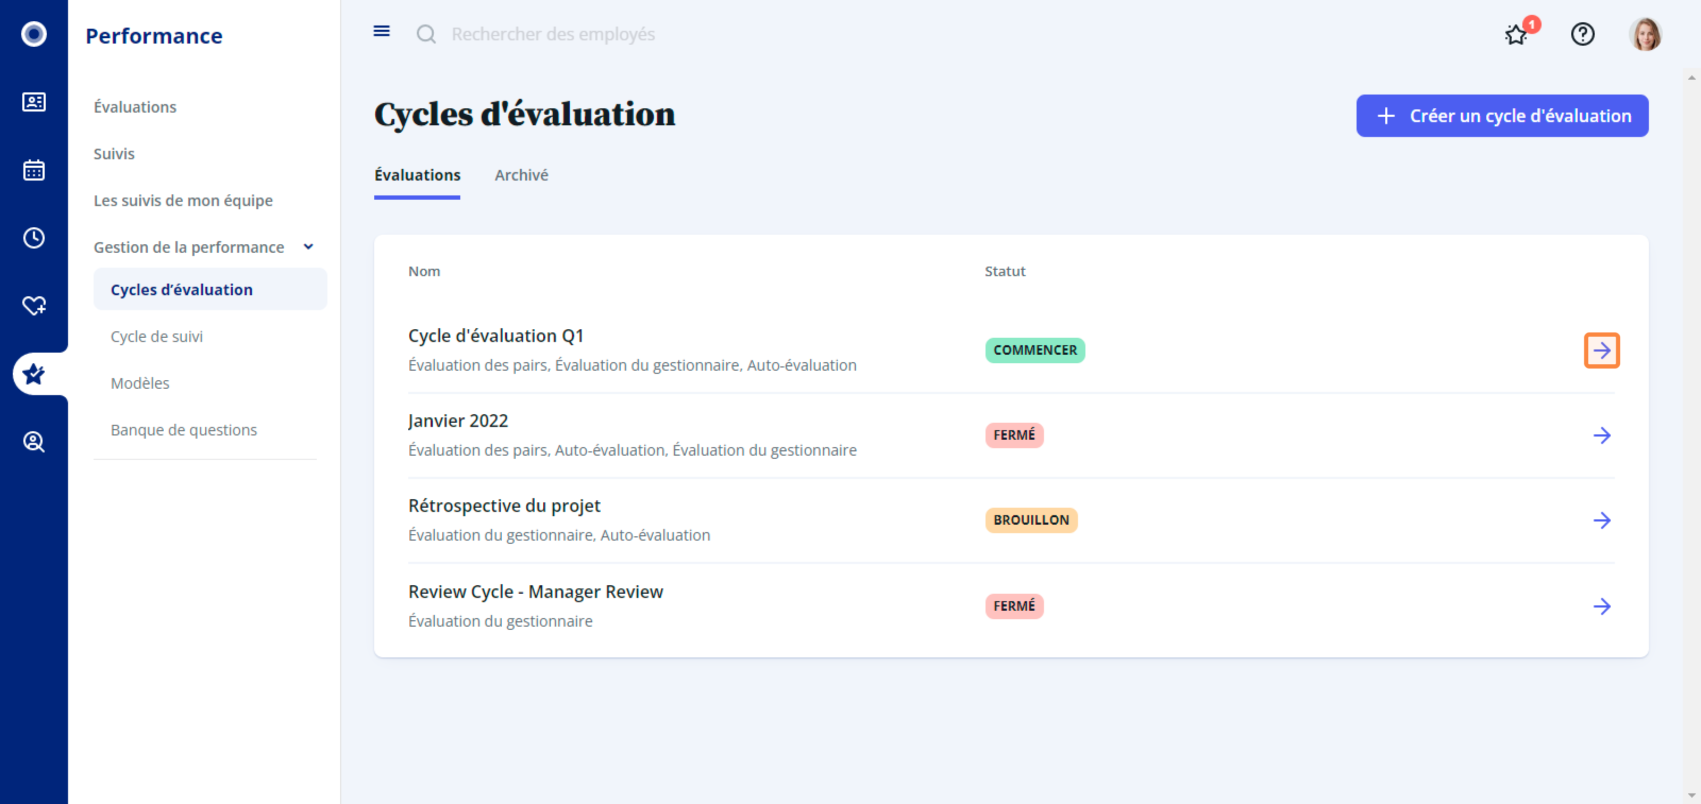This screenshot has width=1701, height=804.
Task: Open the Cycle d'évaluation Q1 title
Action: pyautogui.click(x=496, y=336)
